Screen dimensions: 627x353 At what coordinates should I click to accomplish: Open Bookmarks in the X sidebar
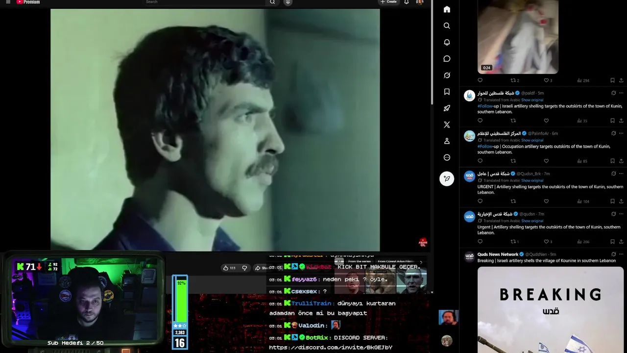[x=447, y=92]
